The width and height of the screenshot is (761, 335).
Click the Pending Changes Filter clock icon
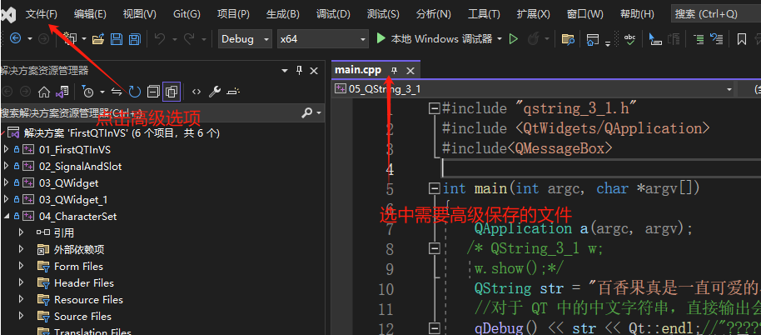(88, 92)
